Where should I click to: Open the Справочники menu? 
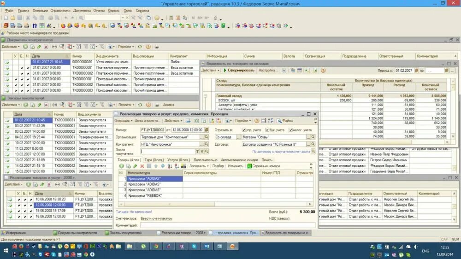point(60,11)
